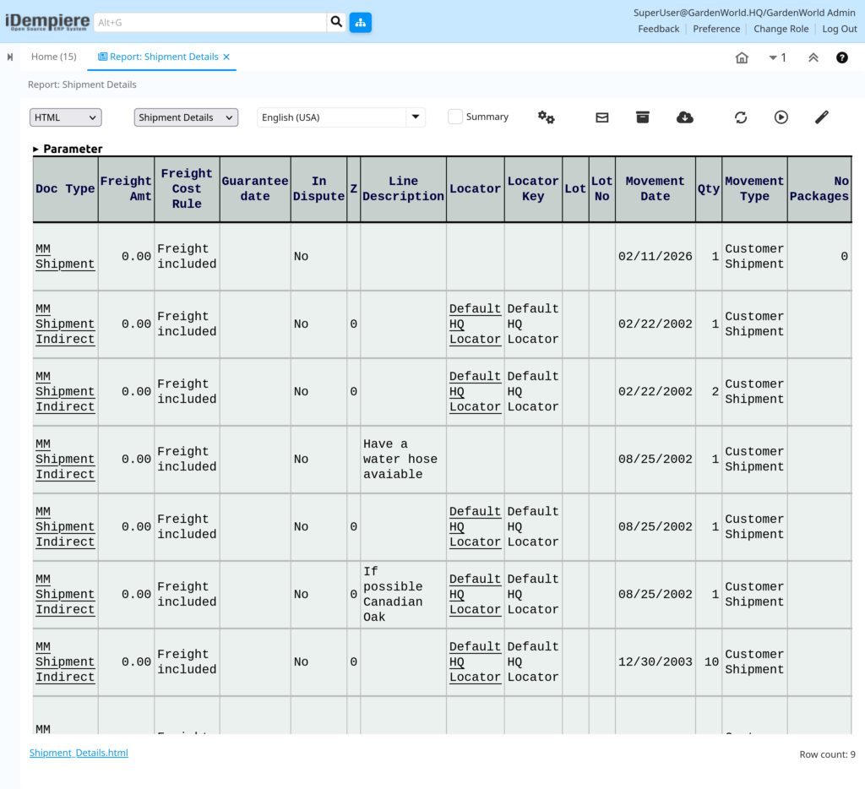865x789 pixels.
Task: Open Preference settings link
Action: click(716, 29)
